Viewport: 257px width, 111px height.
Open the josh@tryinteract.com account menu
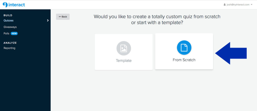point(238,5)
